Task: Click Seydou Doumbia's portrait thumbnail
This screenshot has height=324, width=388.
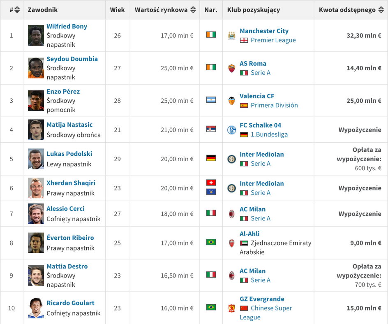Action: tap(36, 68)
